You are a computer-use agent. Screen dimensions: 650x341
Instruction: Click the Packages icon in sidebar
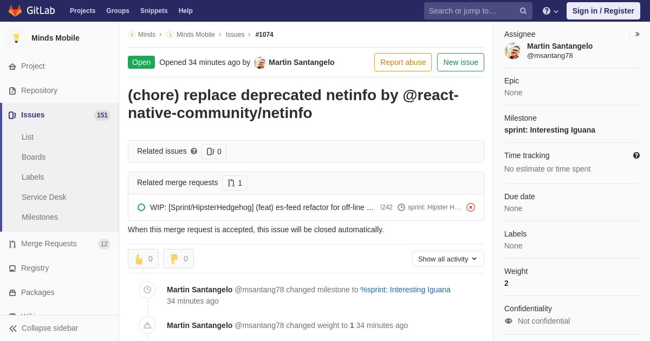[12, 293]
